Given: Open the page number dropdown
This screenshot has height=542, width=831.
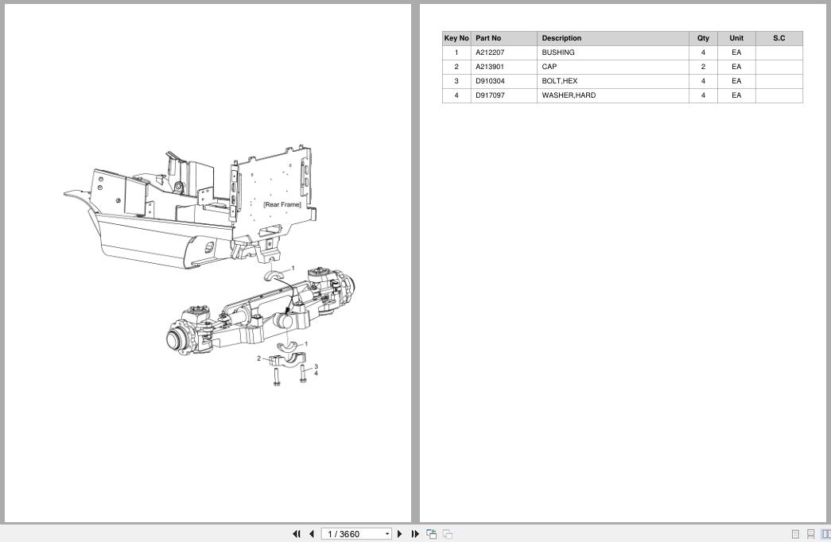Looking at the screenshot, I should [387, 534].
